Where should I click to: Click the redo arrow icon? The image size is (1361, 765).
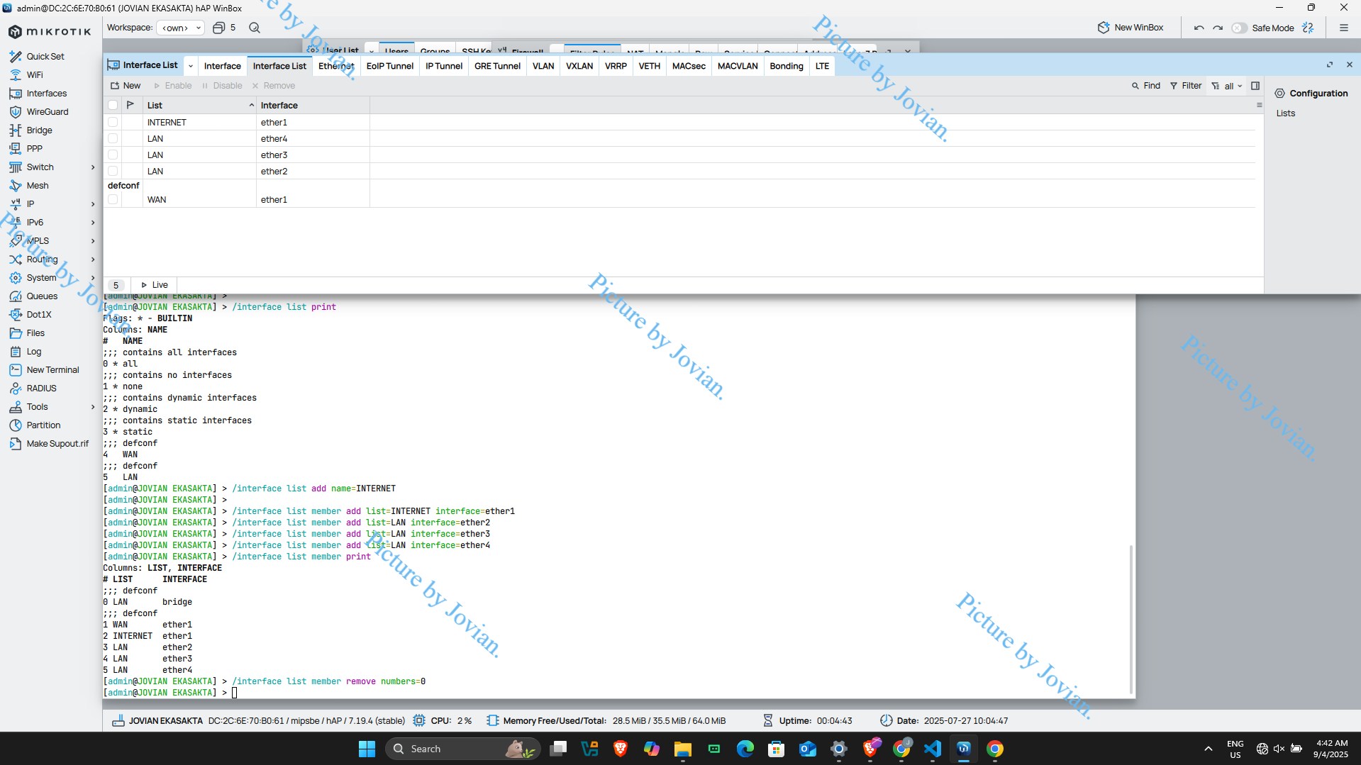point(1218,28)
